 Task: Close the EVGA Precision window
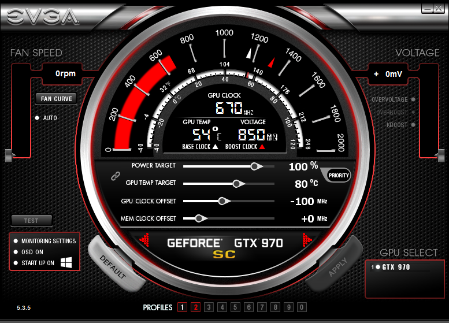[x=439, y=9]
